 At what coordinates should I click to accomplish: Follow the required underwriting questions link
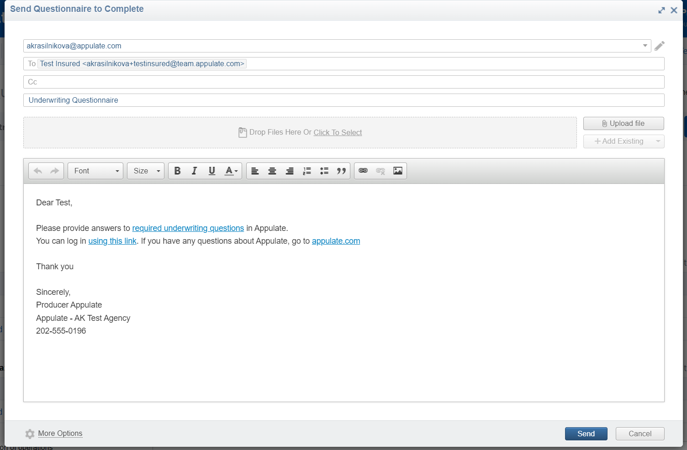click(x=188, y=228)
